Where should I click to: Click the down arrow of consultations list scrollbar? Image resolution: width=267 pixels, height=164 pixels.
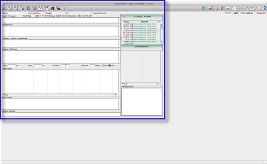[x=161, y=43]
